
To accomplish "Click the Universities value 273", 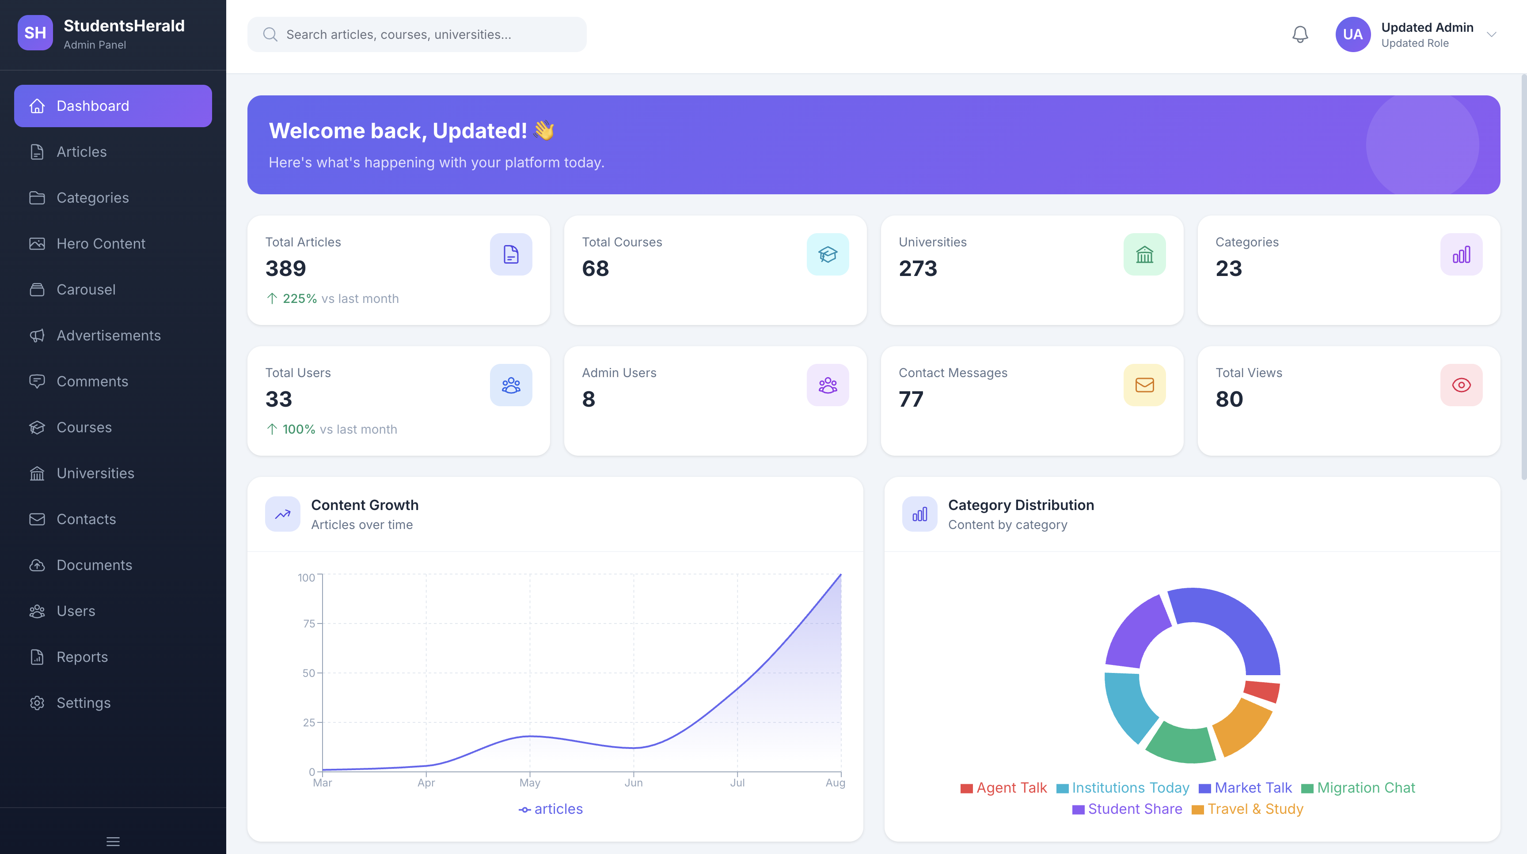I will pyautogui.click(x=918, y=268).
